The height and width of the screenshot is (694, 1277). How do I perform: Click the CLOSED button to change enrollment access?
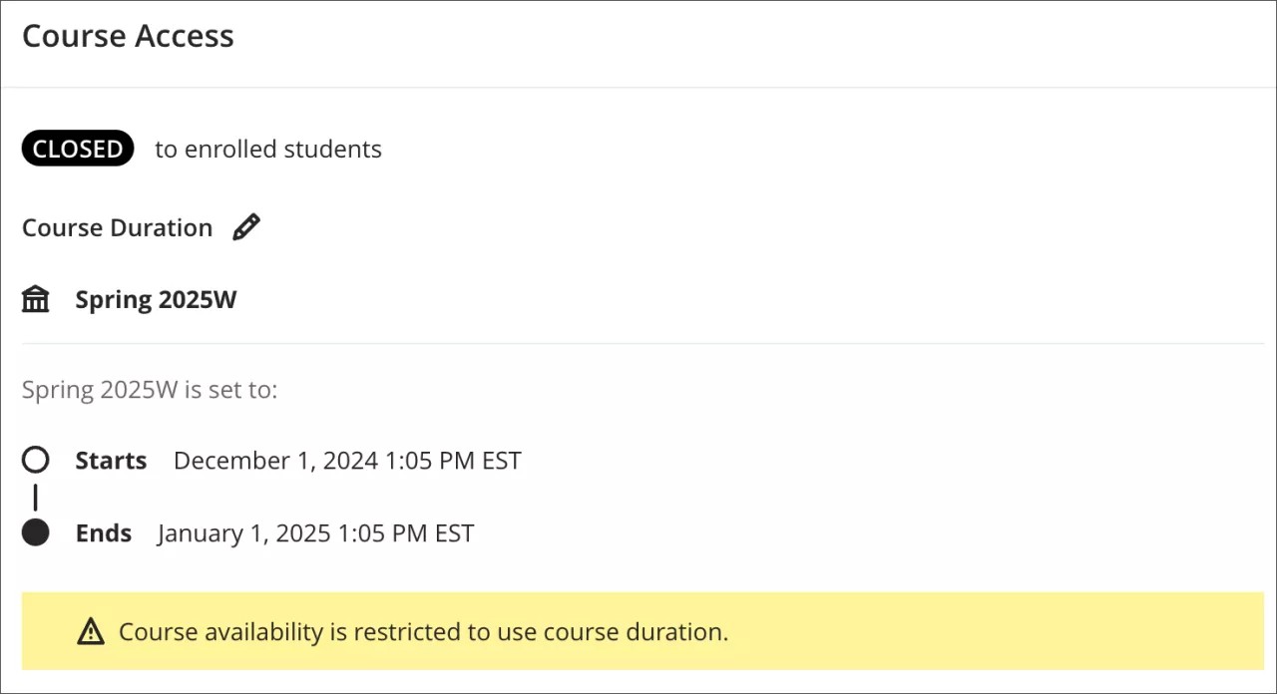click(x=78, y=148)
